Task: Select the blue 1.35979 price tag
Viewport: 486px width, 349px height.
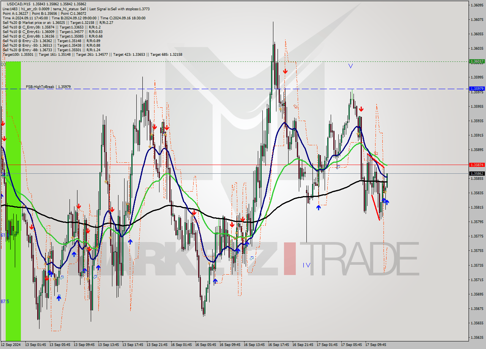Action: (x=477, y=88)
